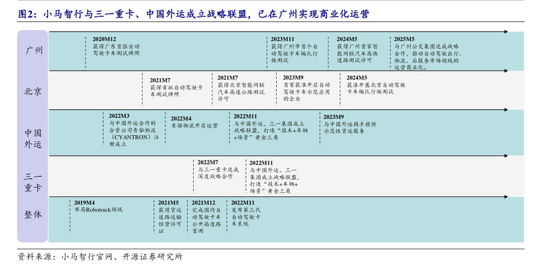Click the 2021M12 highway first test entry
The image size is (536, 268).
[x=203, y=216]
